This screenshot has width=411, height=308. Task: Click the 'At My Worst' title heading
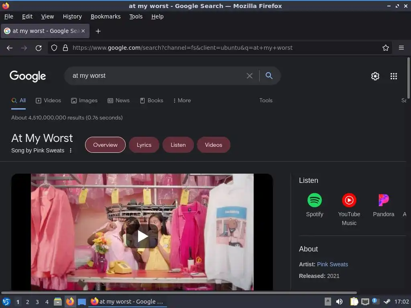[42, 138]
